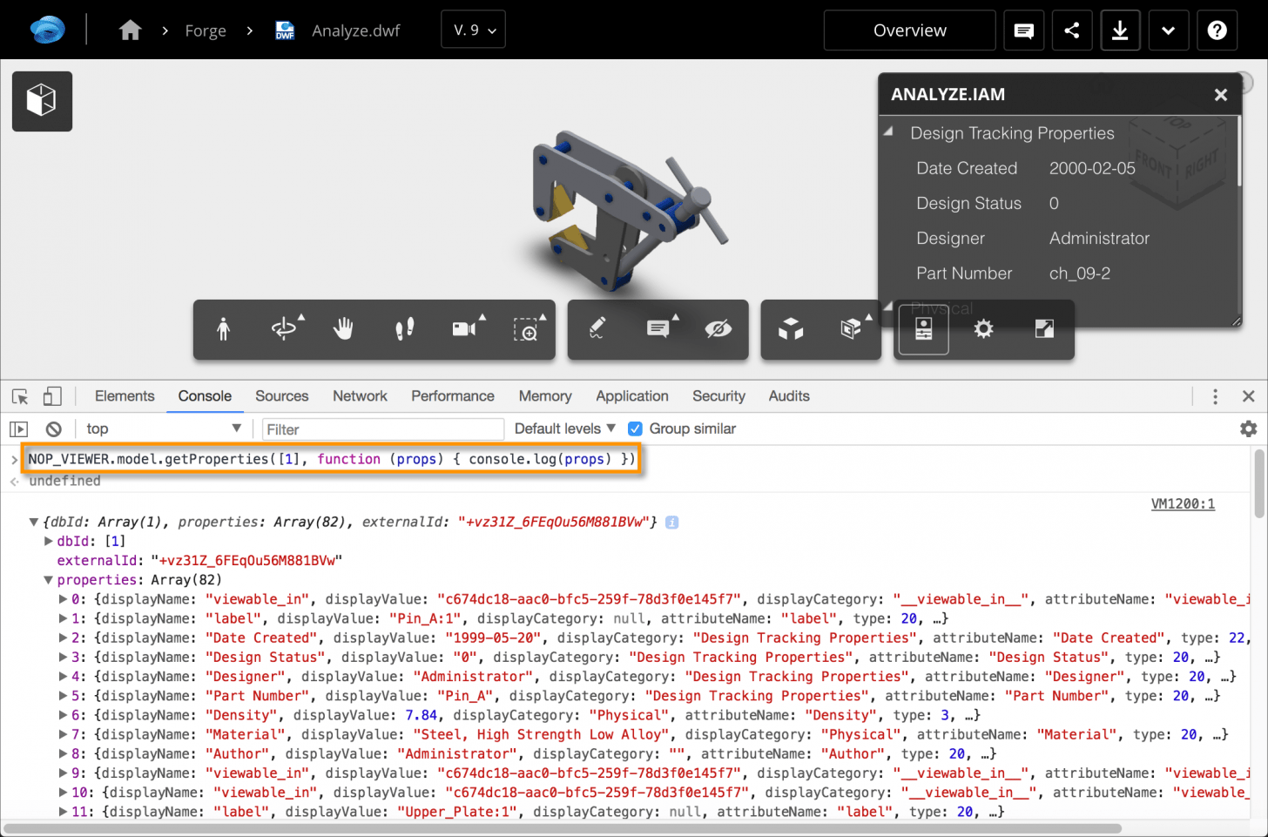The image size is (1268, 837).
Task: Click the horizontal console scrollbar
Action: pos(563,828)
